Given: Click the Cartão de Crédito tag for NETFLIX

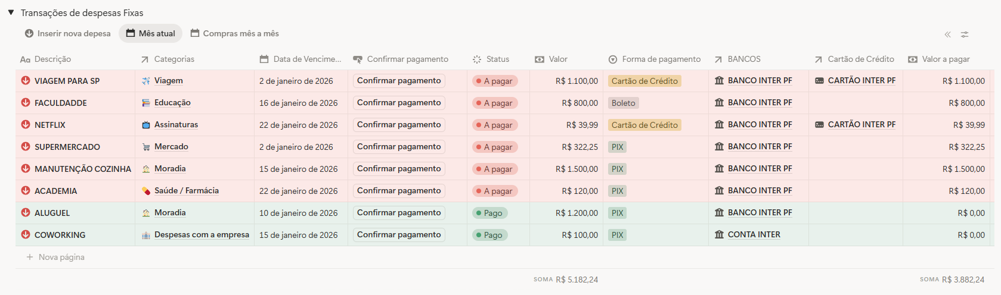Looking at the screenshot, I should (x=644, y=125).
